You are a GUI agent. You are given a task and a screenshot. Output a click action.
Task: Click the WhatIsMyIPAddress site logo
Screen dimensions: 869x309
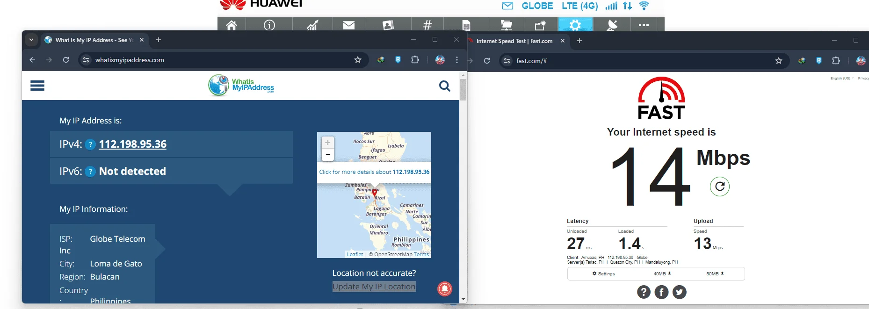(241, 85)
